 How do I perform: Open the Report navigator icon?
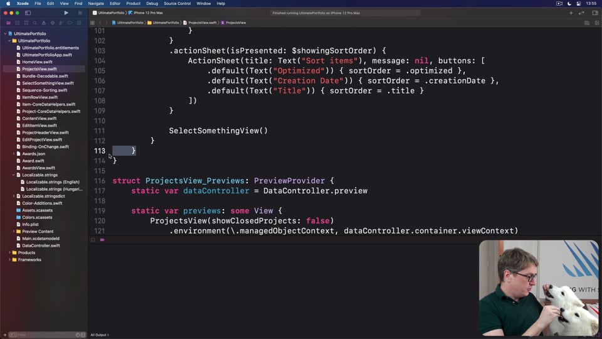[x=79, y=23]
